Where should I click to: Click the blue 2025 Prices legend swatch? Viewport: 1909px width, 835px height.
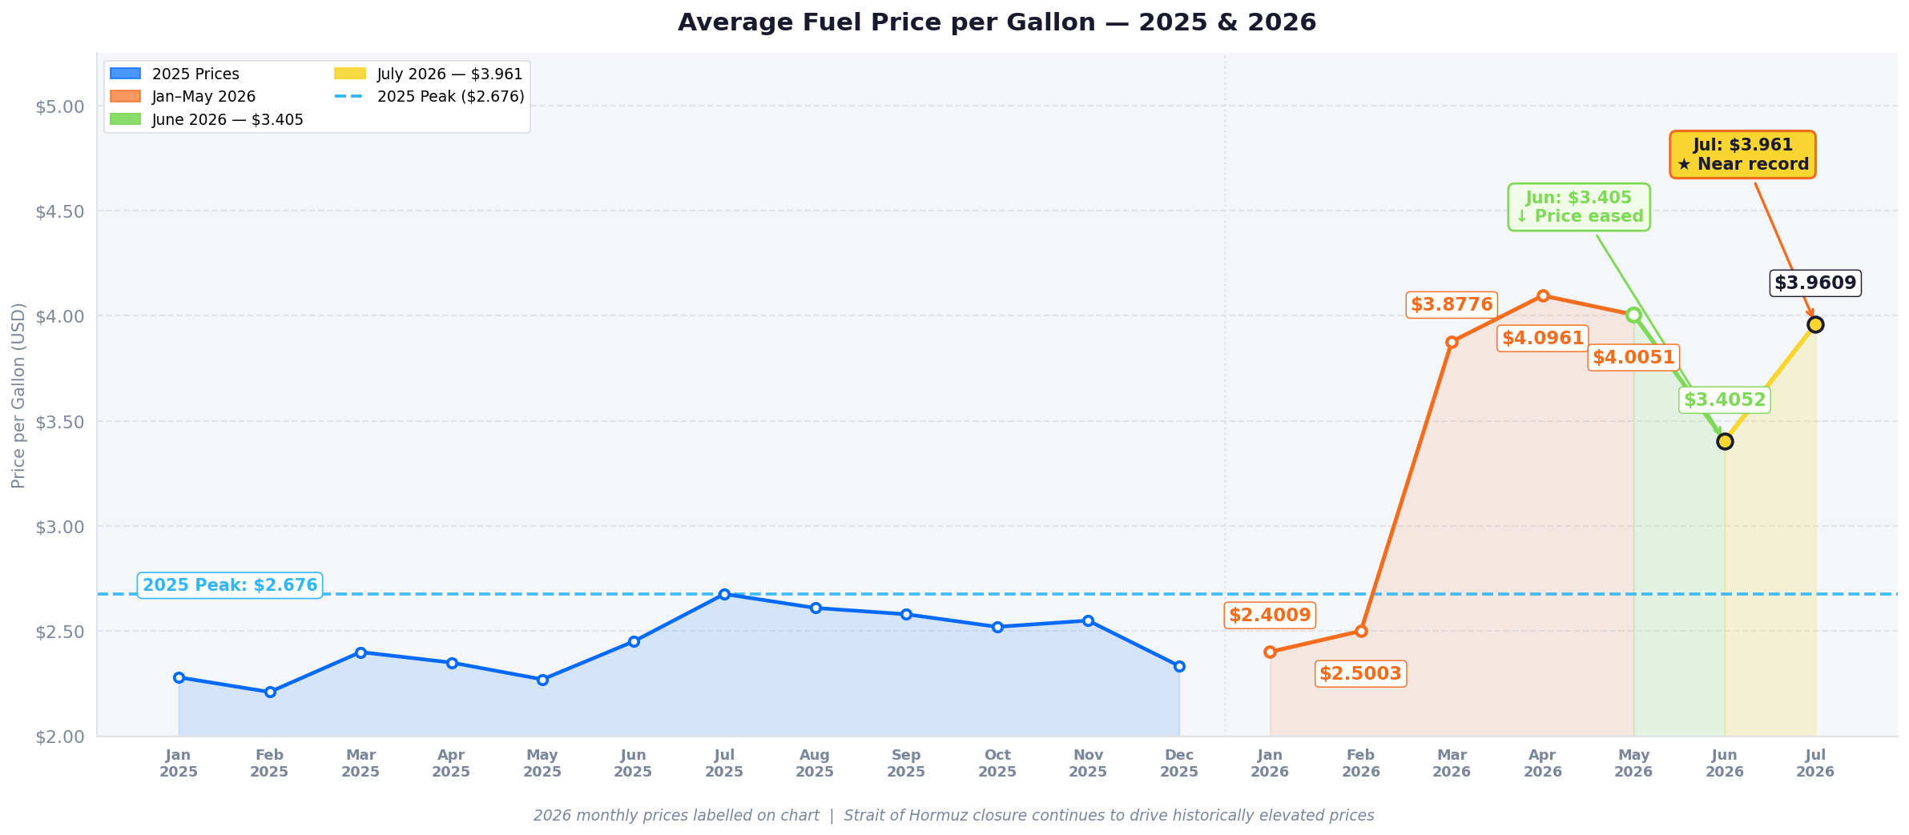(x=125, y=74)
